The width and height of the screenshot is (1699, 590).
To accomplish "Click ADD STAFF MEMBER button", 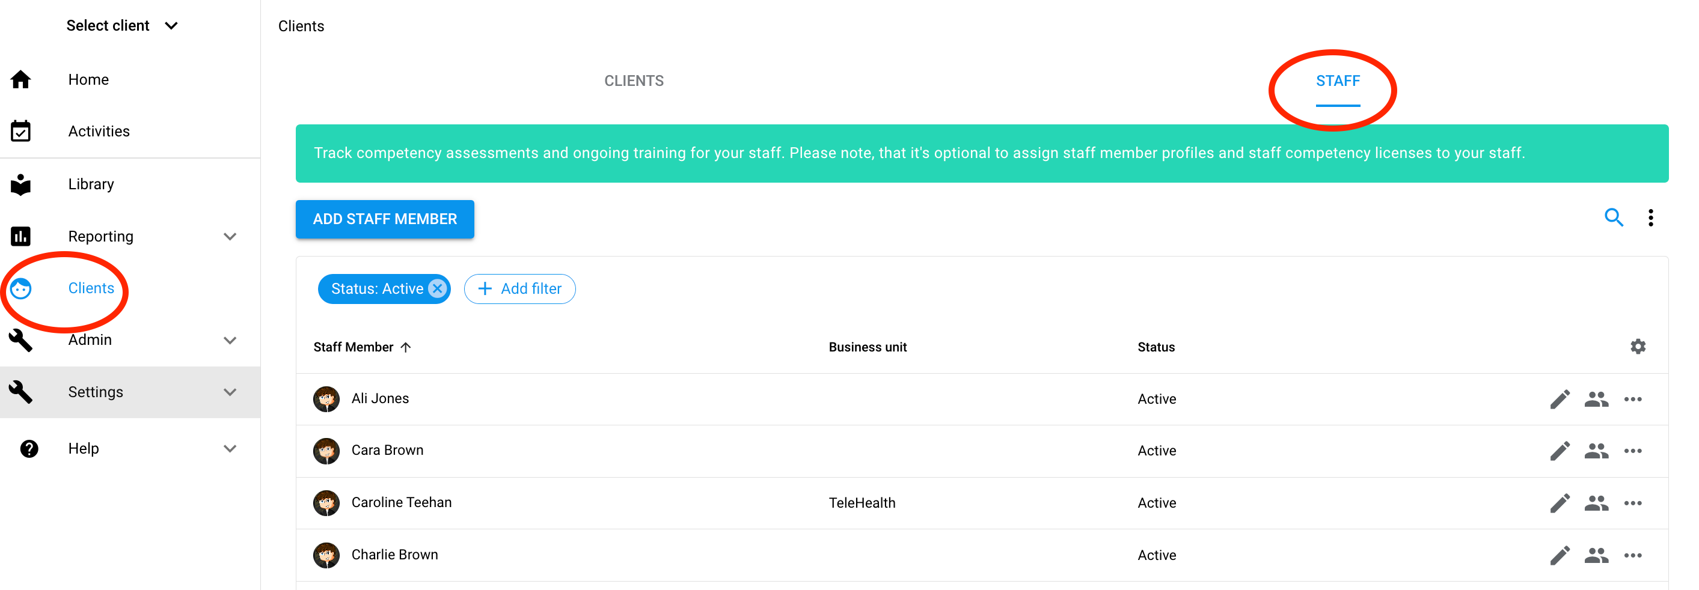I will tap(385, 219).
